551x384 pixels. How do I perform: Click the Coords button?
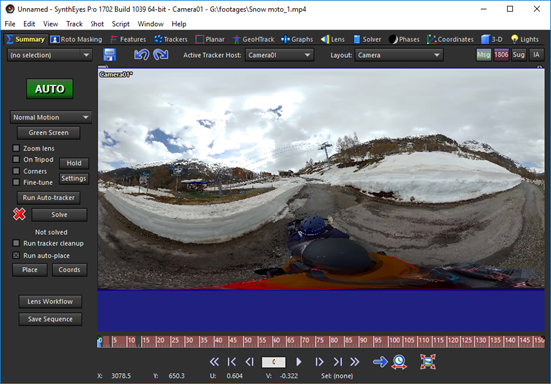(70, 270)
